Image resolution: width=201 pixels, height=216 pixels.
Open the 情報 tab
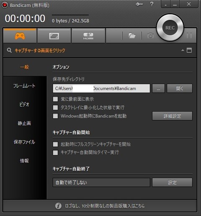click(x=24, y=161)
